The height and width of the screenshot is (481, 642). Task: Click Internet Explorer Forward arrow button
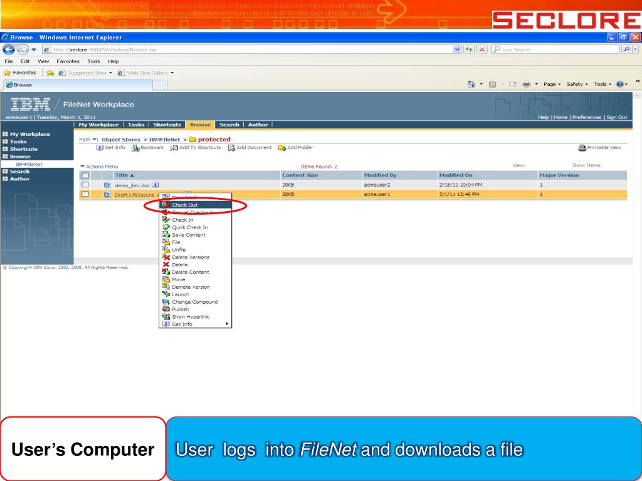[x=23, y=49]
